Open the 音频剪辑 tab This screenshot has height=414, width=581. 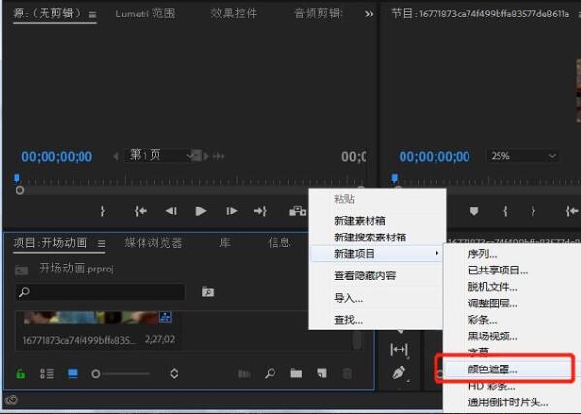click(319, 14)
